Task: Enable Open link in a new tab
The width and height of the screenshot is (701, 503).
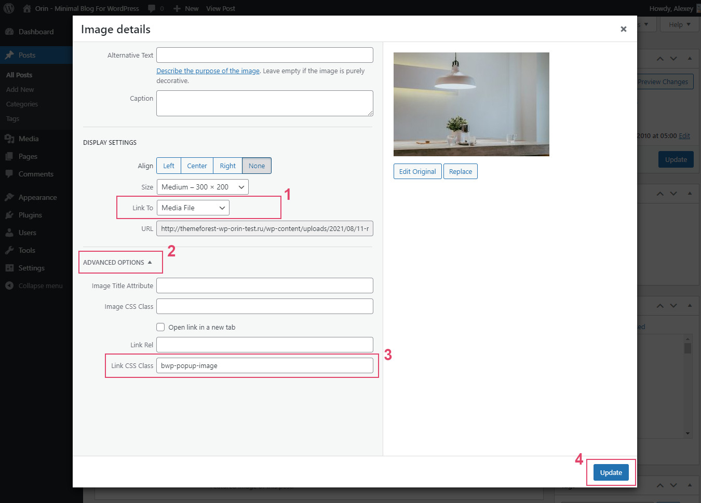Action: coord(161,327)
